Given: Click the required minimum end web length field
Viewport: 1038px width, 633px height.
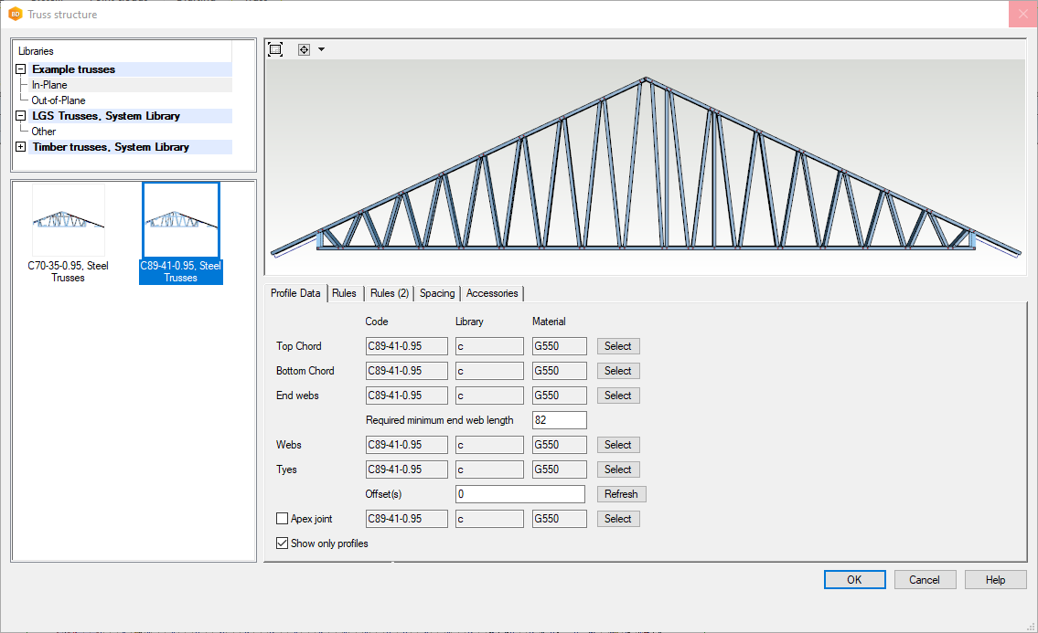Looking at the screenshot, I should coord(559,420).
